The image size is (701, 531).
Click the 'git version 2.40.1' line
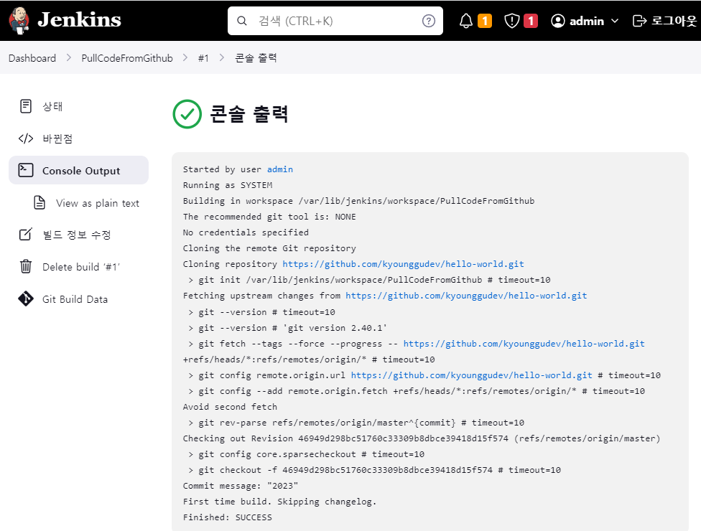click(287, 328)
